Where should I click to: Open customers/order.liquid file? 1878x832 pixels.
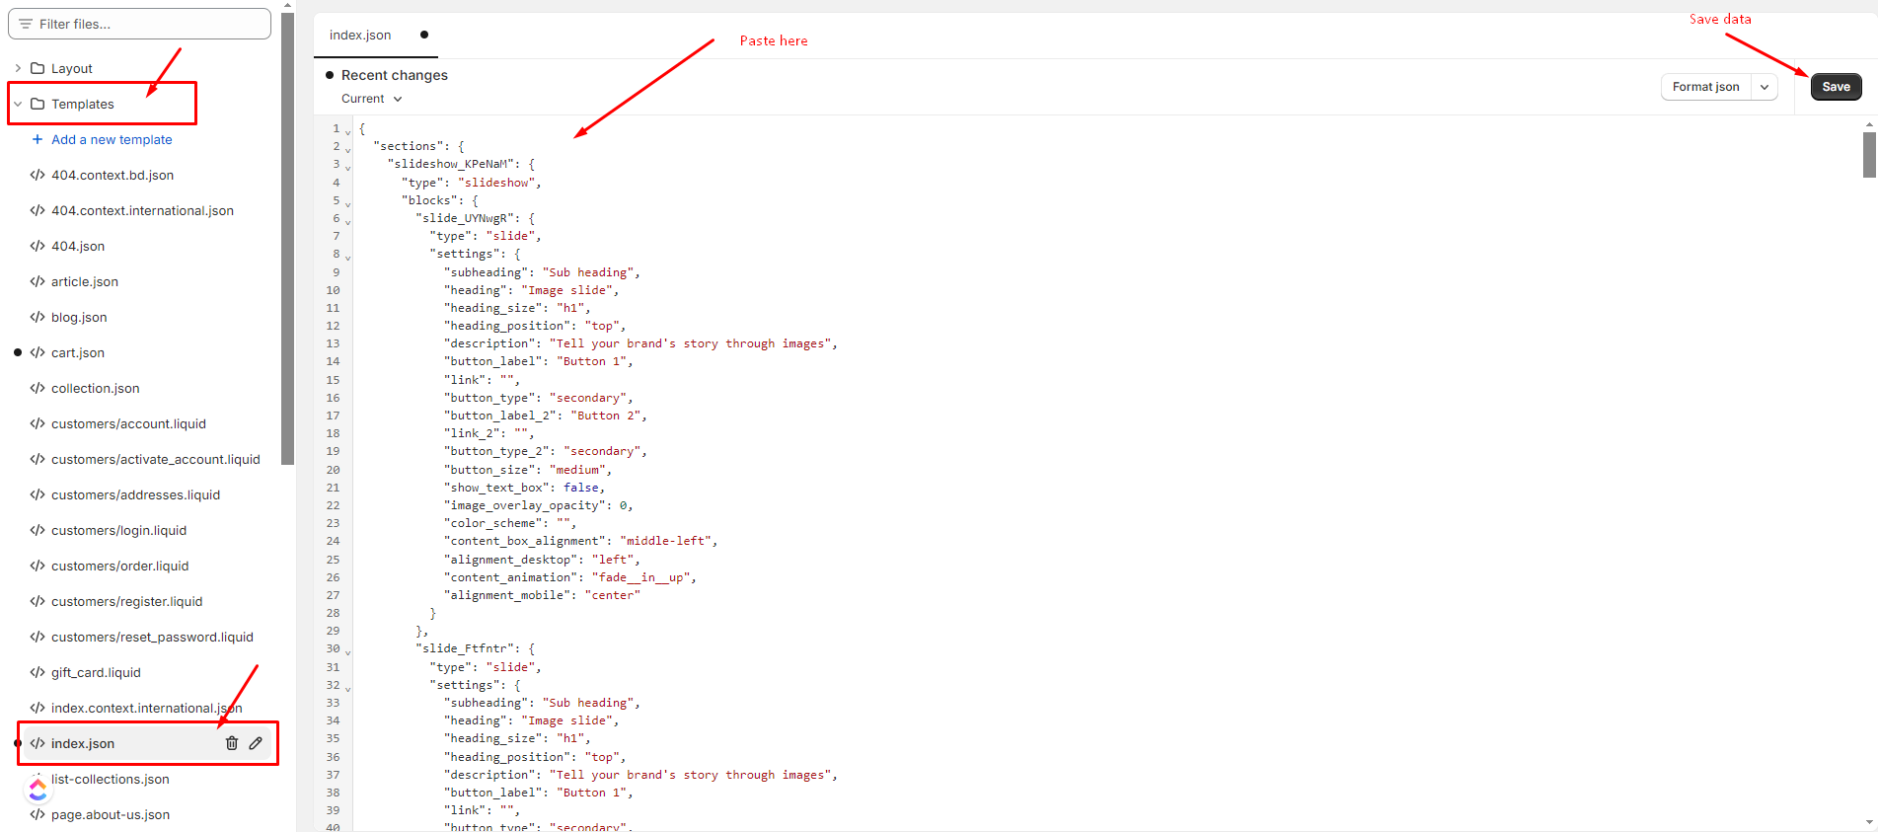tap(119, 566)
